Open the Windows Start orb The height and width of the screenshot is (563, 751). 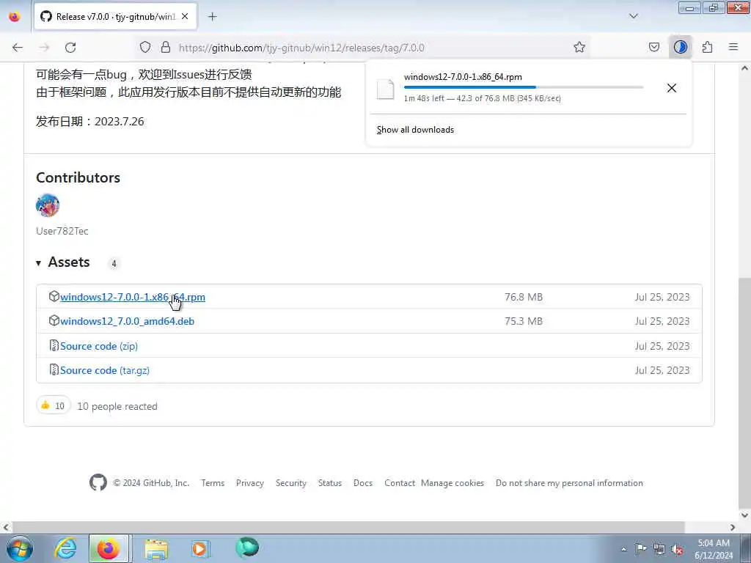(20, 548)
